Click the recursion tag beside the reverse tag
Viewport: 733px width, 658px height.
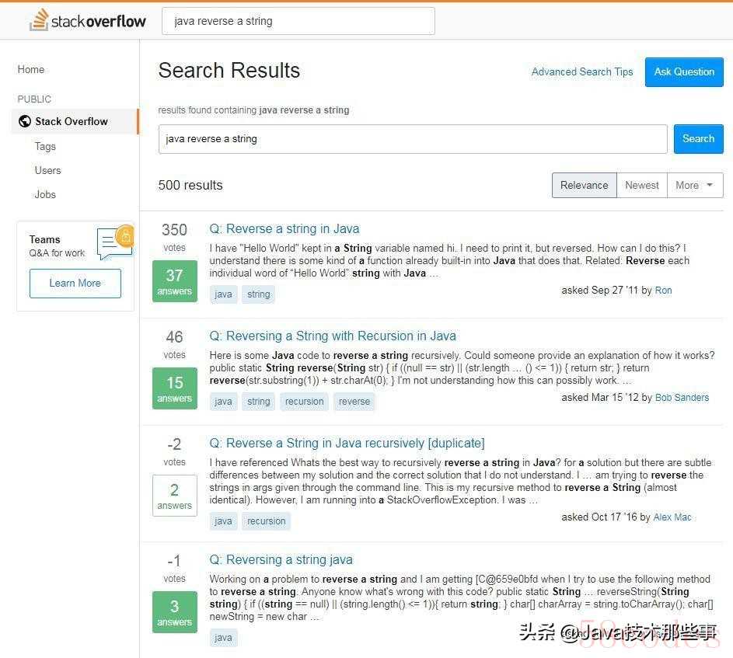(x=305, y=402)
